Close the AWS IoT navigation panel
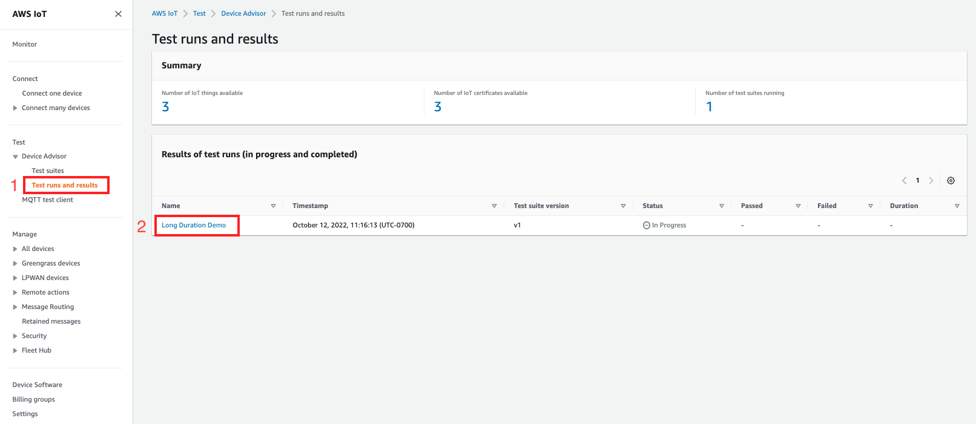The width and height of the screenshot is (976, 424). pyautogui.click(x=118, y=14)
